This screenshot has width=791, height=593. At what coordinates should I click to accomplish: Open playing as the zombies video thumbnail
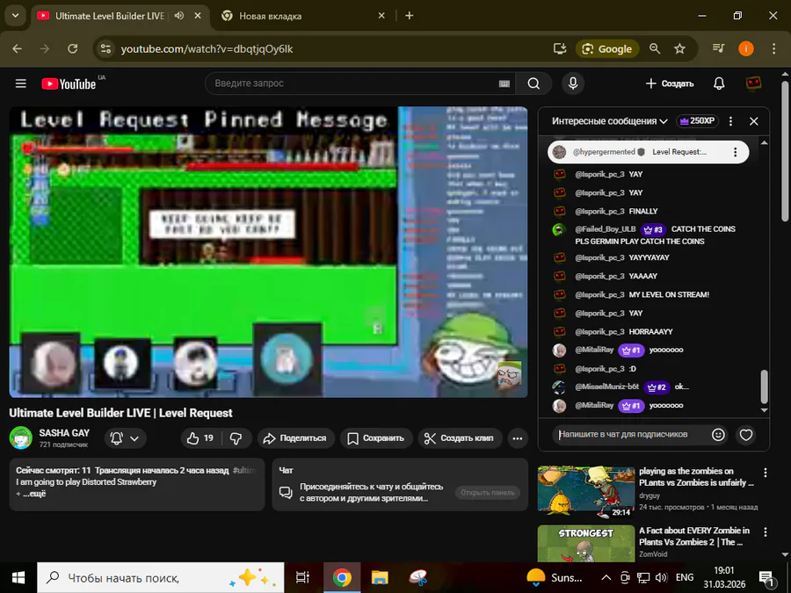point(586,492)
